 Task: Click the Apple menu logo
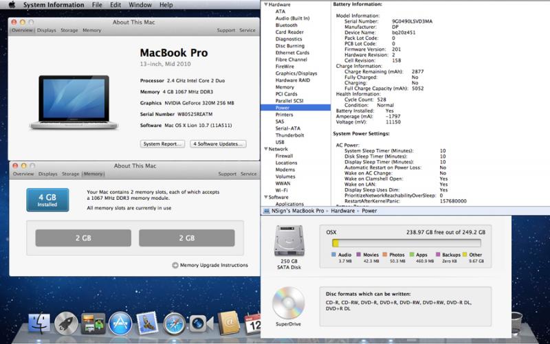pyautogui.click(x=12, y=5)
